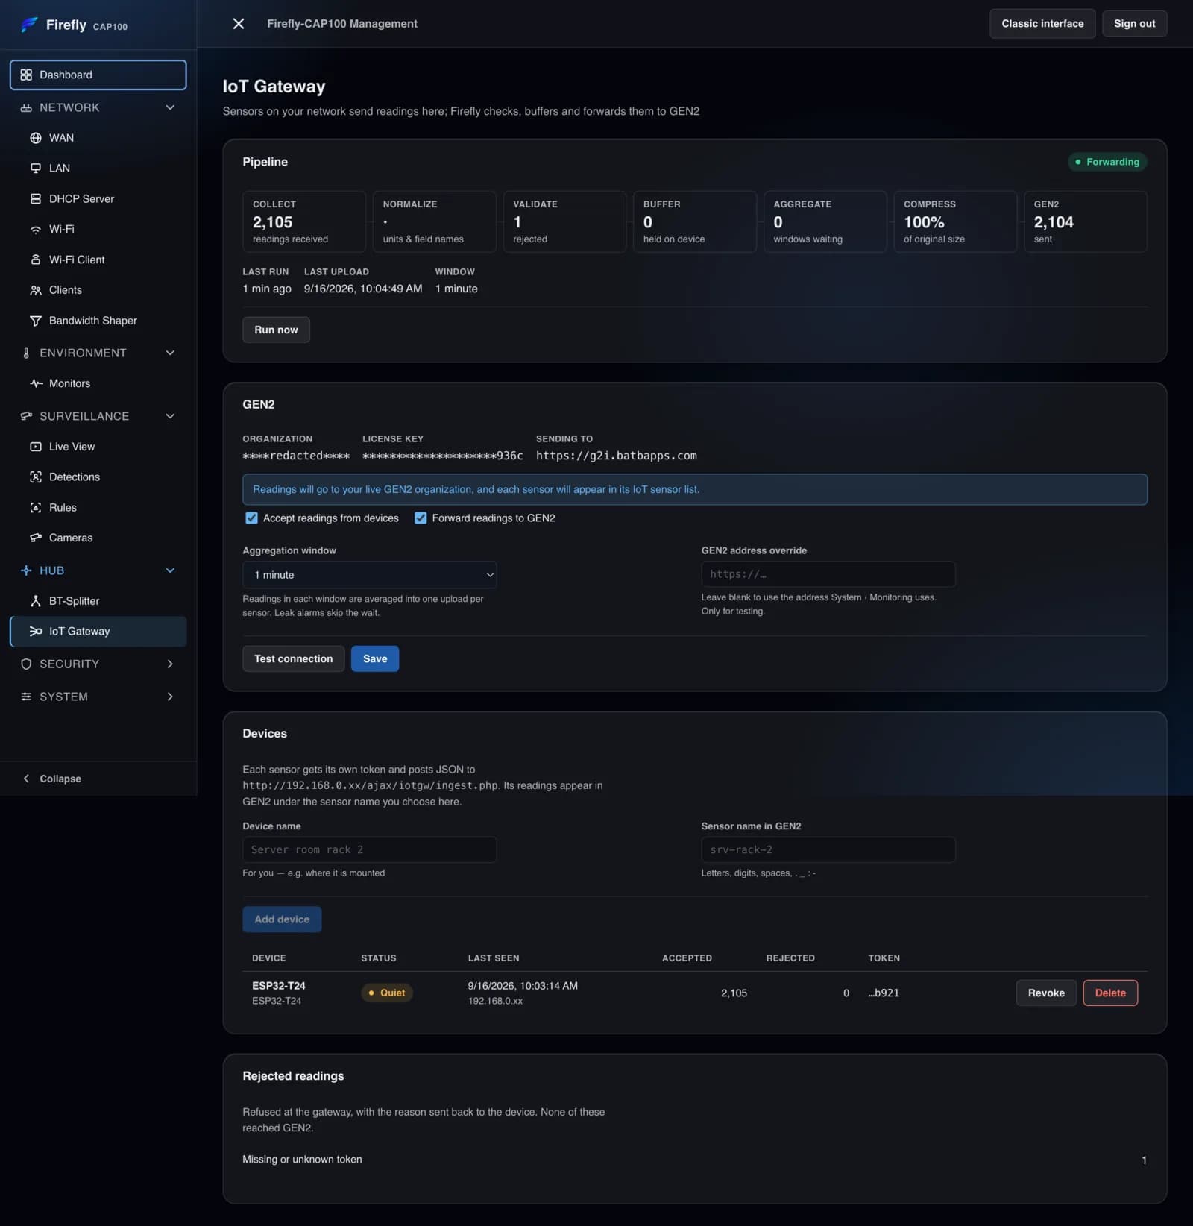Click the BUFFER held on device card

coord(695,221)
